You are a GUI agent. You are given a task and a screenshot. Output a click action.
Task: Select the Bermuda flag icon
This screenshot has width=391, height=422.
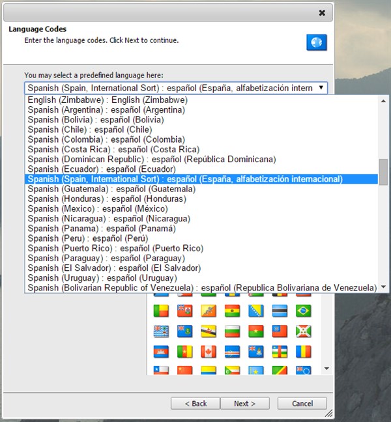(x=184, y=311)
